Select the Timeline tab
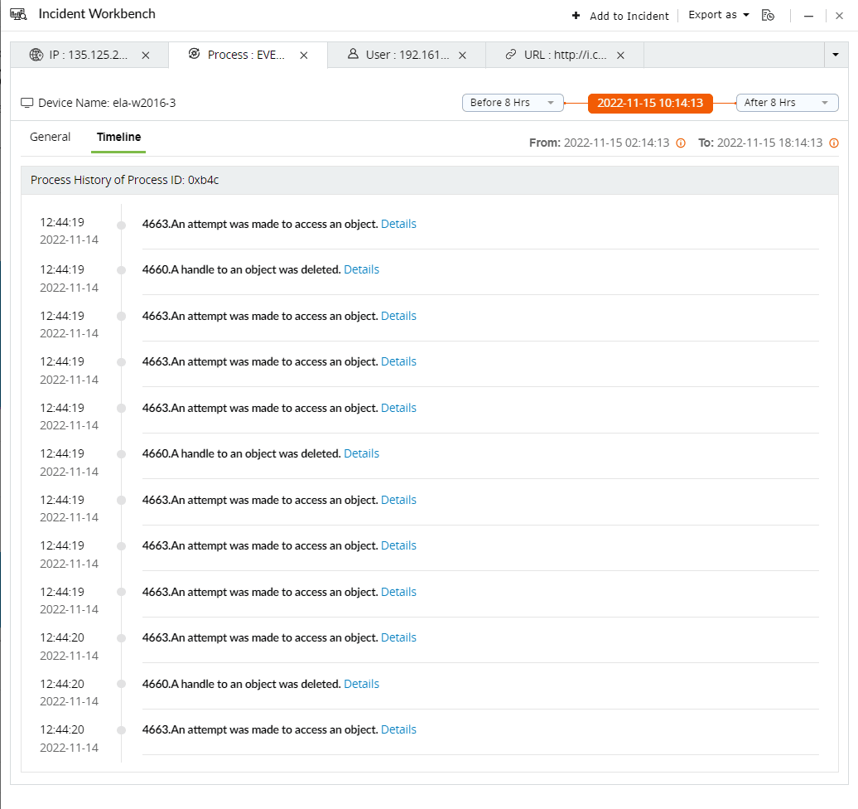The image size is (858, 809). tap(118, 137)
